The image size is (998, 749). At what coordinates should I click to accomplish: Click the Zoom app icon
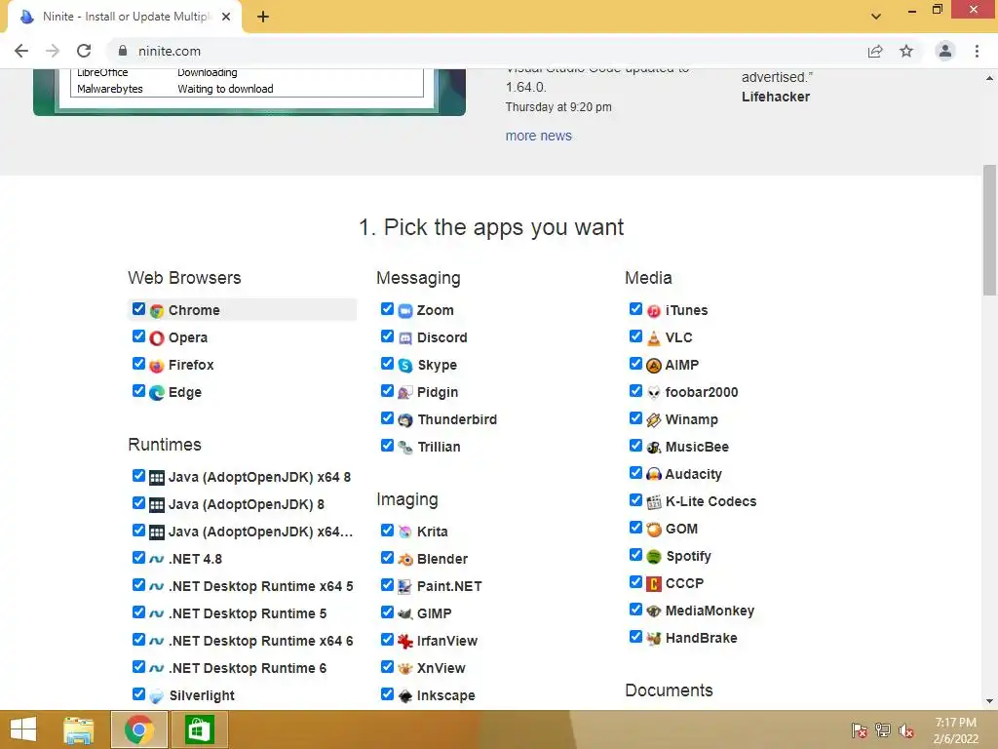pos(405,311)
